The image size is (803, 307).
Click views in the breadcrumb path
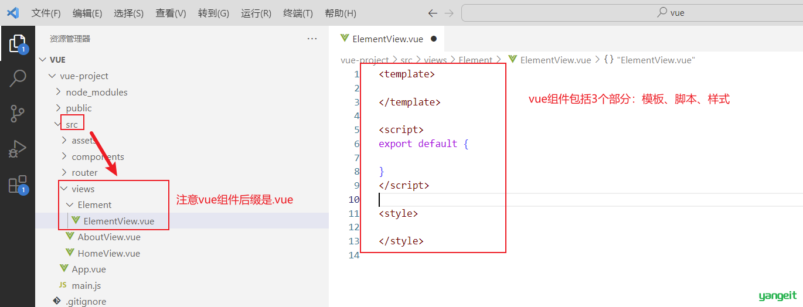pos(435,60)
